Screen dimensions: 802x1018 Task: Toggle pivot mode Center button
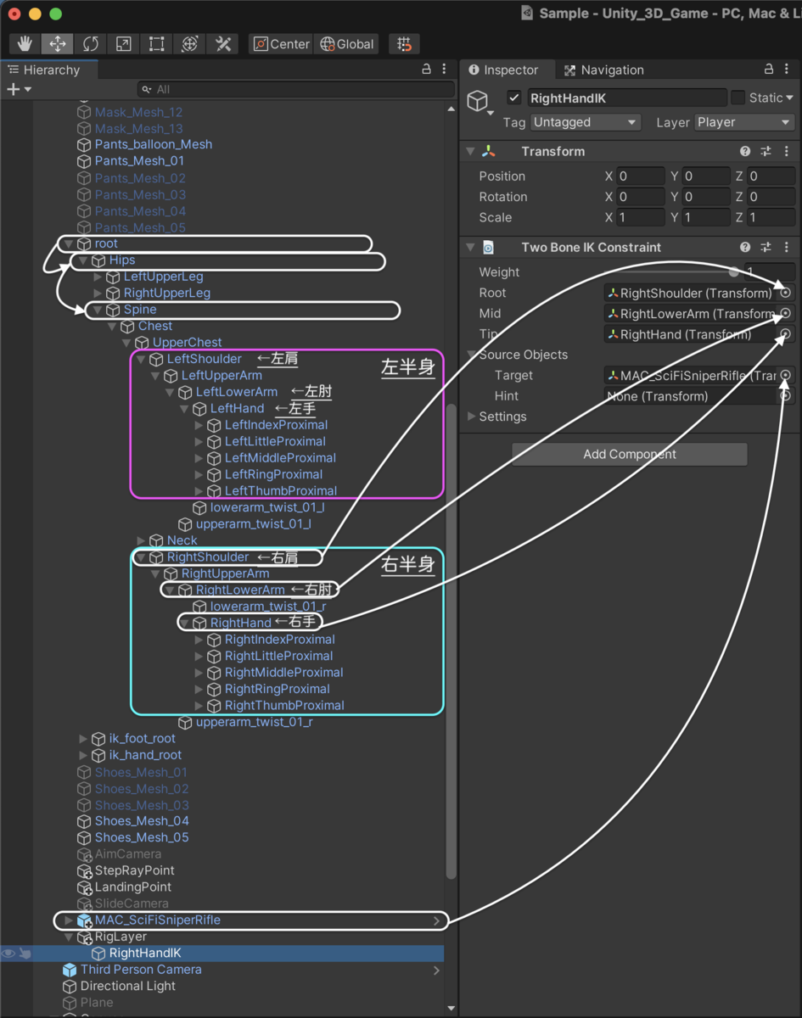[x=282, y=44]
